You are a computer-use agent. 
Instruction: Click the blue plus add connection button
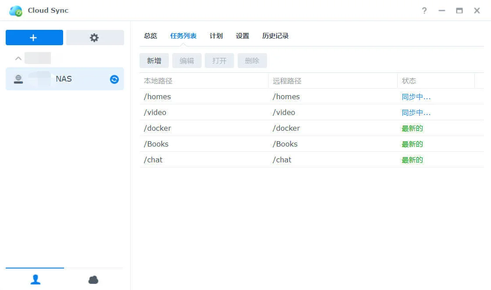click(x=34, y=38)
